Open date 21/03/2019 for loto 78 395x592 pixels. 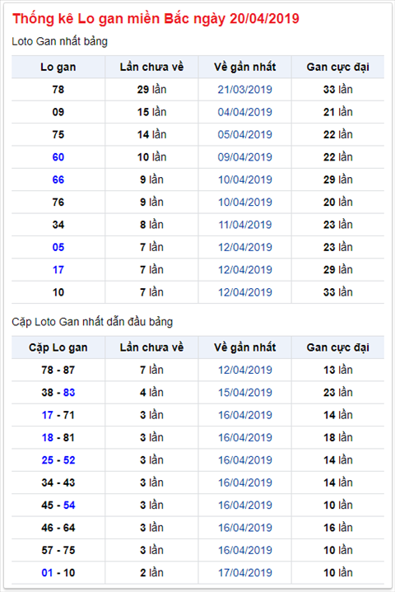coord(245,90)
